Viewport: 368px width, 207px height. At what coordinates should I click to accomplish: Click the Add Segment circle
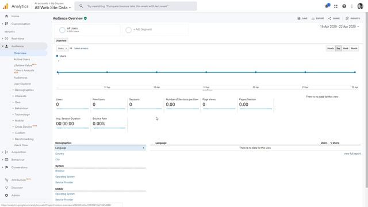(128, 30)
